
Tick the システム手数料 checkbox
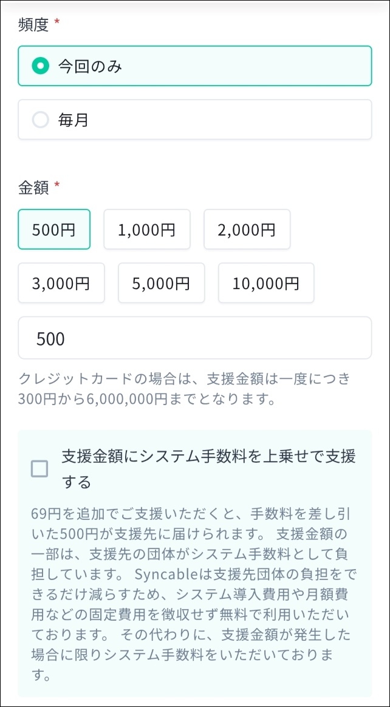(x=39, y=468)
